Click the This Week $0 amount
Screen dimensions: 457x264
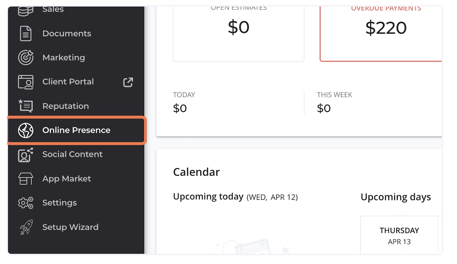[324, 108]
